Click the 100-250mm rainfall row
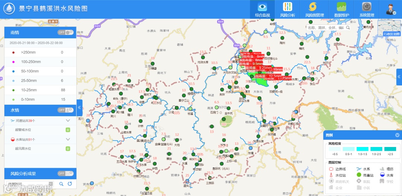402x196 pixels. (x=41, y=62)
